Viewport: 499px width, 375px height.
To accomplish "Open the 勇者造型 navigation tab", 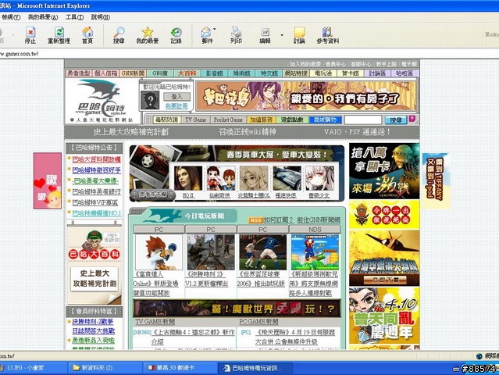I will 79,73.
